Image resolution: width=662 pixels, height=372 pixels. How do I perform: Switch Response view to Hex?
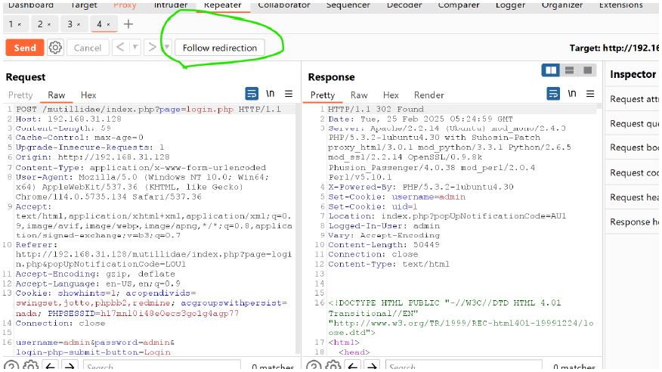pos(391,95)
